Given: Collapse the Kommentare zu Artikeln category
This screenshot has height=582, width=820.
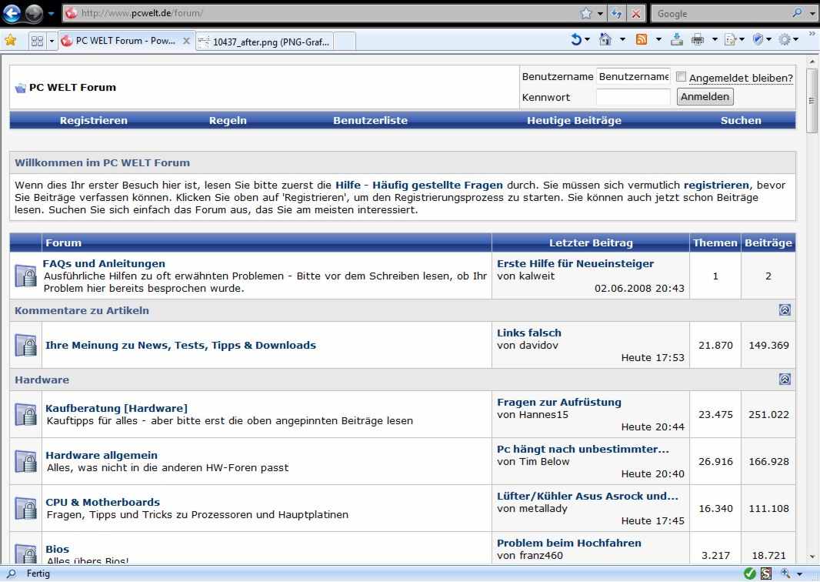Looking at the screenshot, I should 785,309.
